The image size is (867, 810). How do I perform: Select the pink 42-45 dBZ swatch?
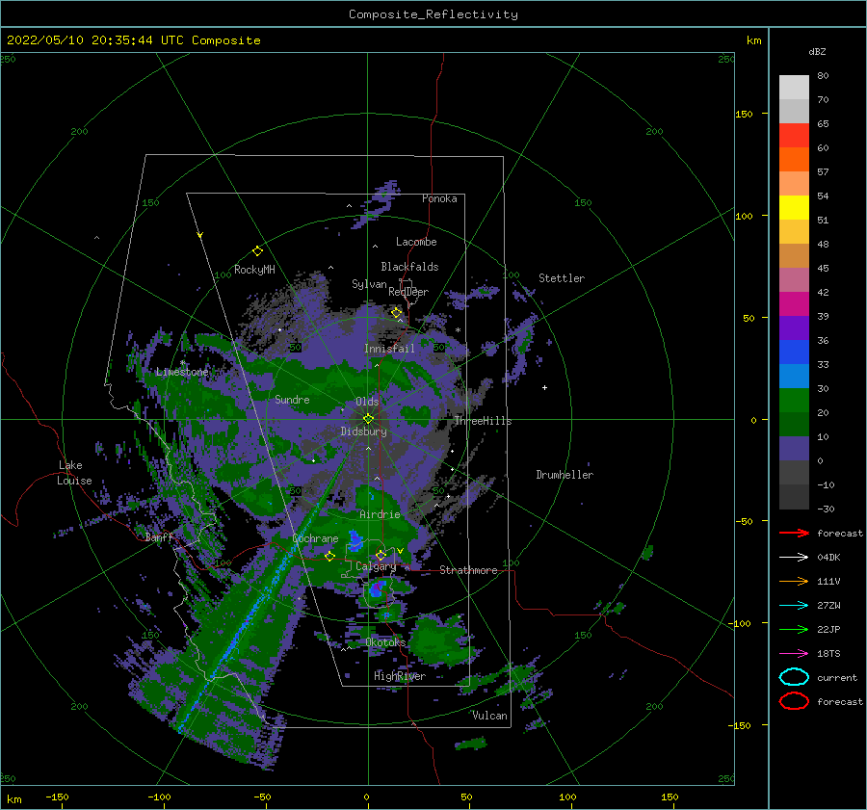tap(794, 279)
